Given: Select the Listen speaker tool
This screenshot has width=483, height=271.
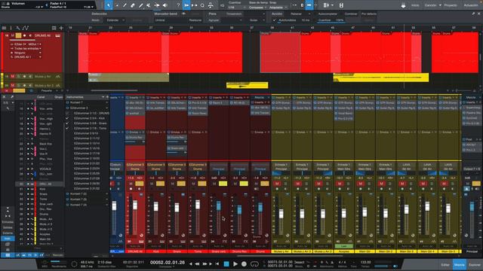Looking at the screenshot, I should tap(165, 5).
